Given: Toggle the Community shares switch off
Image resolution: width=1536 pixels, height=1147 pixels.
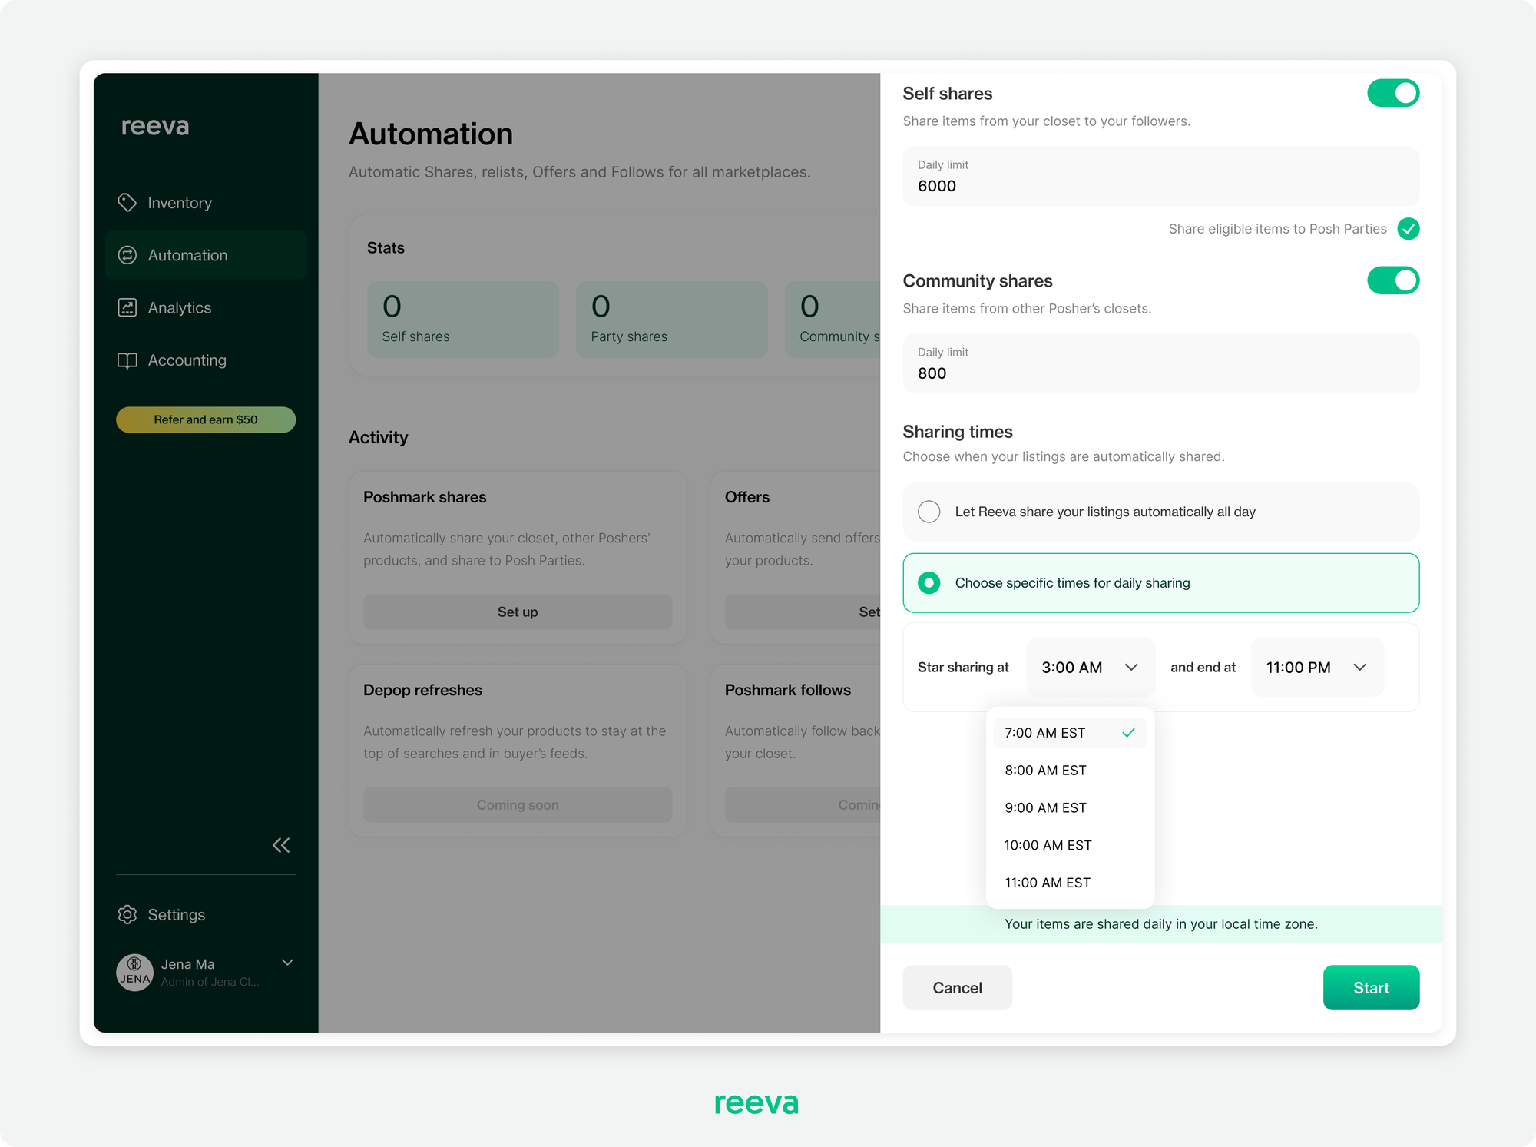Looking at the screenshot, I should pos(1393,280).
